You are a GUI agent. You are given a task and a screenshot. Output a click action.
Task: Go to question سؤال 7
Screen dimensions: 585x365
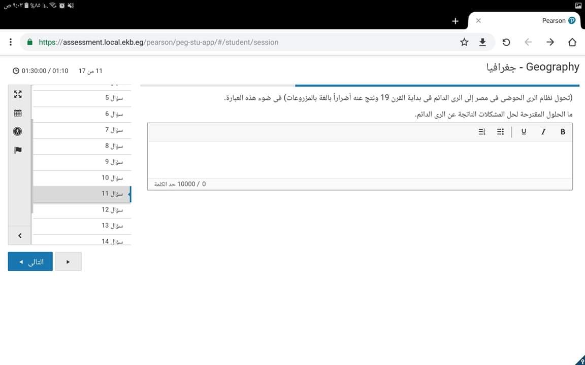[82, 130]
